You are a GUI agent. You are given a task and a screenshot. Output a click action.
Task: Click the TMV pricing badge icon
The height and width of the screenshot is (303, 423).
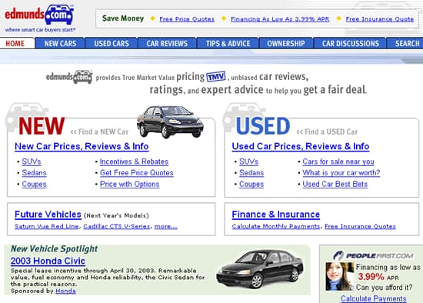pos(216,77)
